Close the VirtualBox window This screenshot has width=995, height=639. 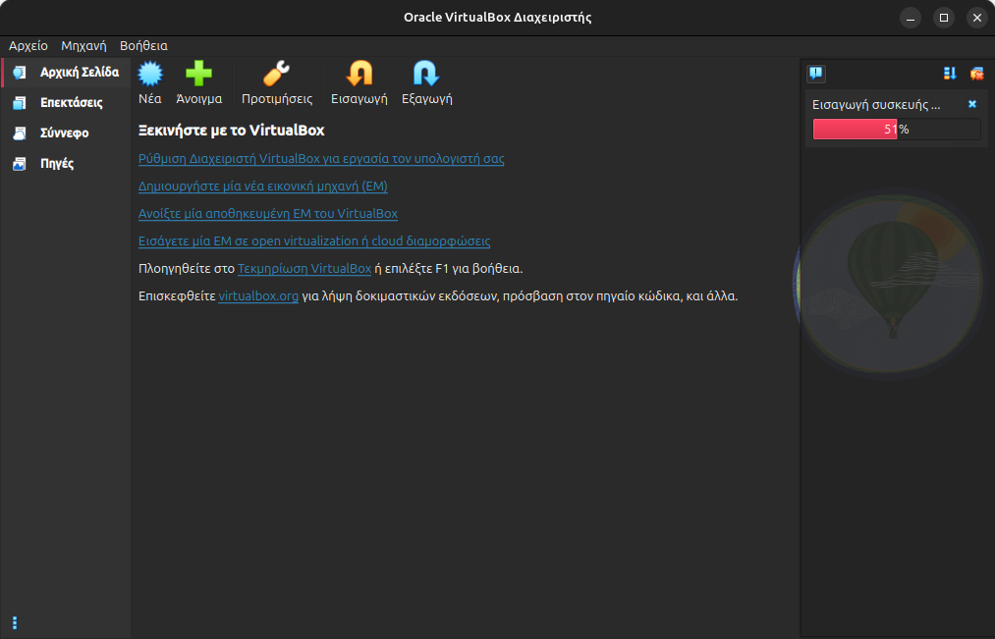(977, 18)
